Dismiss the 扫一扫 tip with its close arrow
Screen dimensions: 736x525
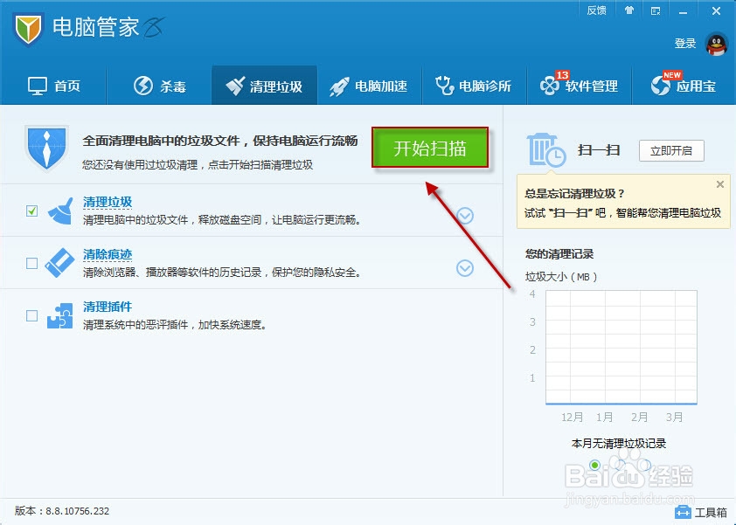[x=719, y=183]
